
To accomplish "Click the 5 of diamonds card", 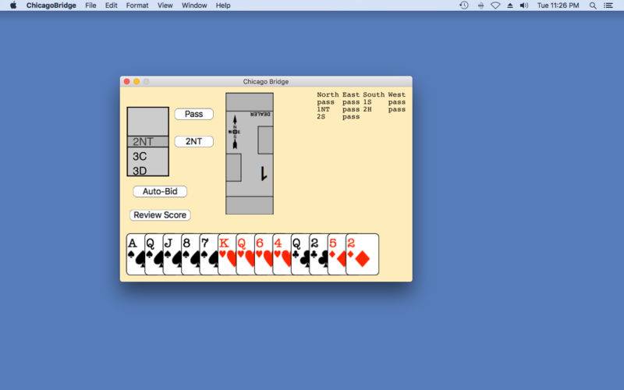I will (338, 254).
